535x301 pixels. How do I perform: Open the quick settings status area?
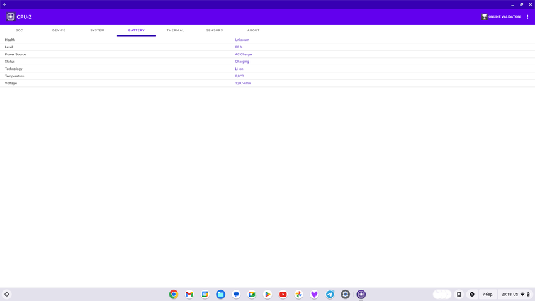(515, 294)
